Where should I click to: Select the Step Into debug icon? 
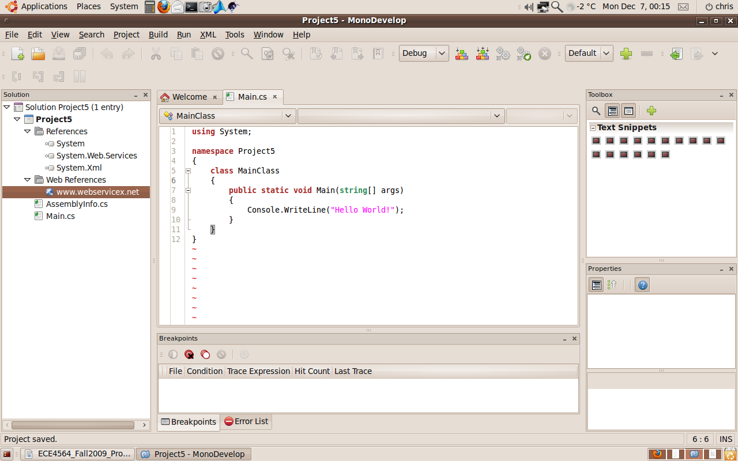tap(39, 76)
